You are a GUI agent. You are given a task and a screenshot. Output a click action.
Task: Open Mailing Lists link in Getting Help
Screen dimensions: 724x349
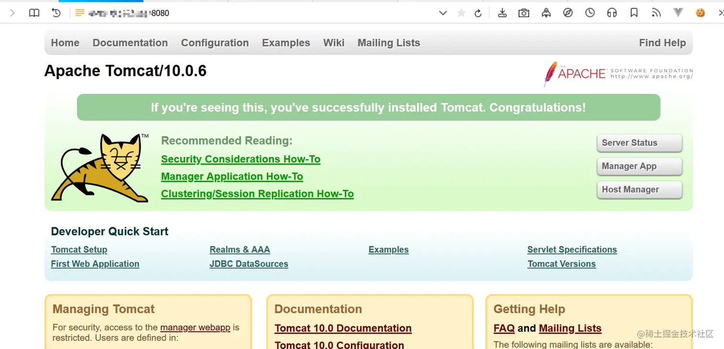(570, 328)
